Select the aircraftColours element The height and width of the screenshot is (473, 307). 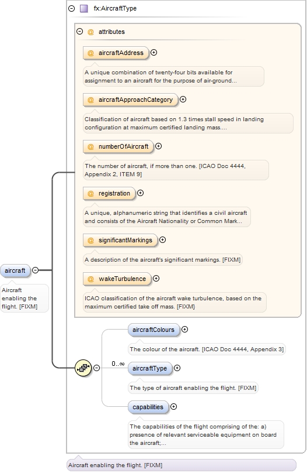pyautogui.click(x=153, y=330)
